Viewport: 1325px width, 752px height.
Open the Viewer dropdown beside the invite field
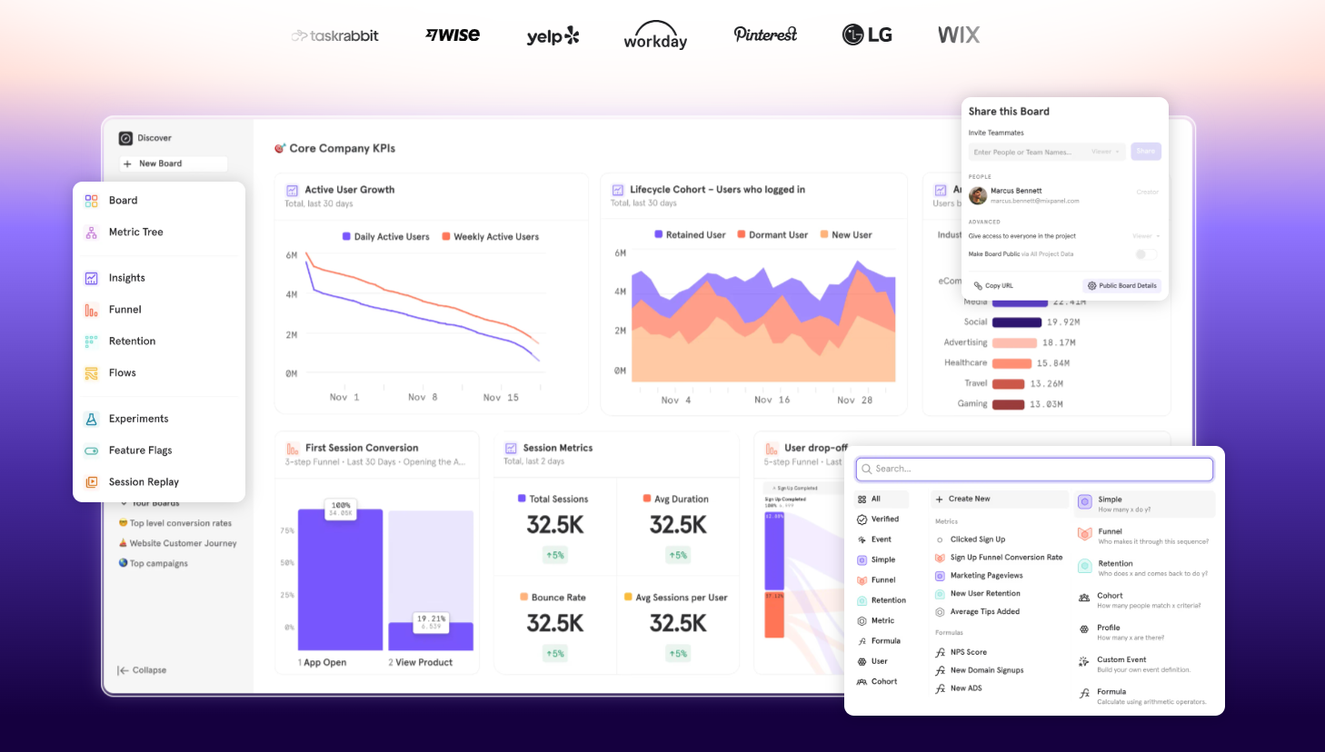1104,152
